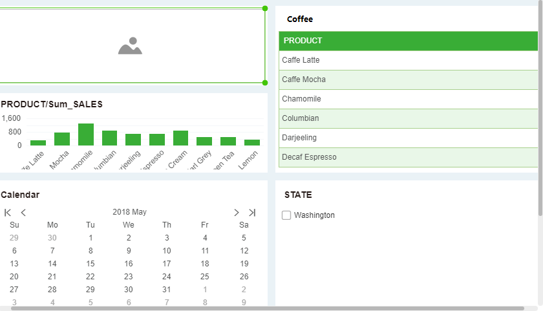Click the 2018 May calendar title
543x311 pixels.
point(129,212)
